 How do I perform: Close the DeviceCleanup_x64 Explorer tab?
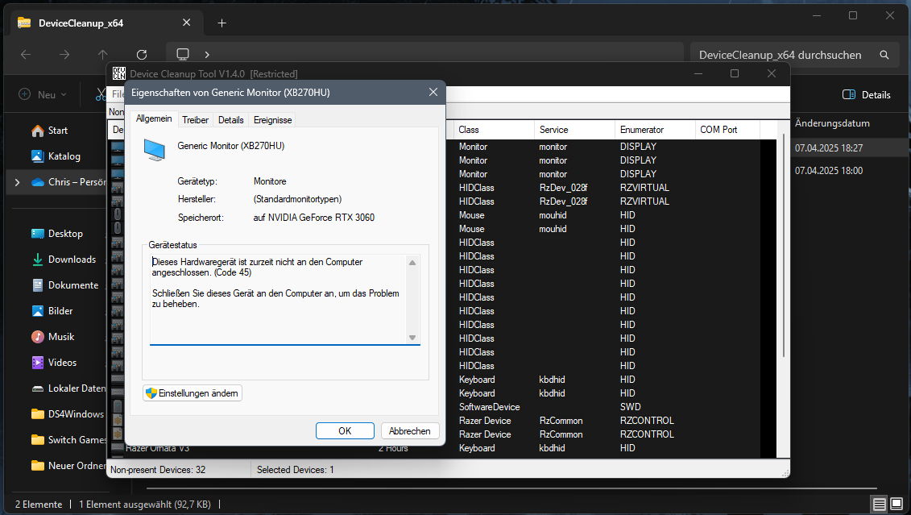click(187, 23)
